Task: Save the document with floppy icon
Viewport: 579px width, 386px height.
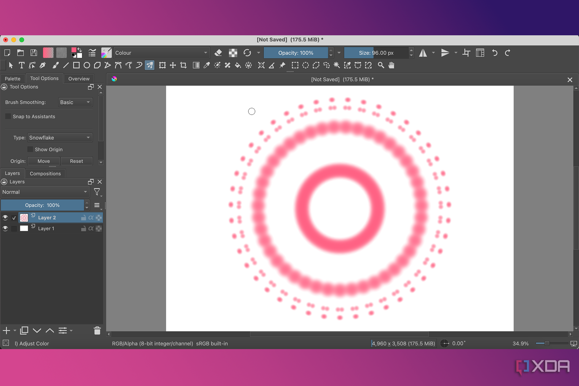Action: point(34,53)
